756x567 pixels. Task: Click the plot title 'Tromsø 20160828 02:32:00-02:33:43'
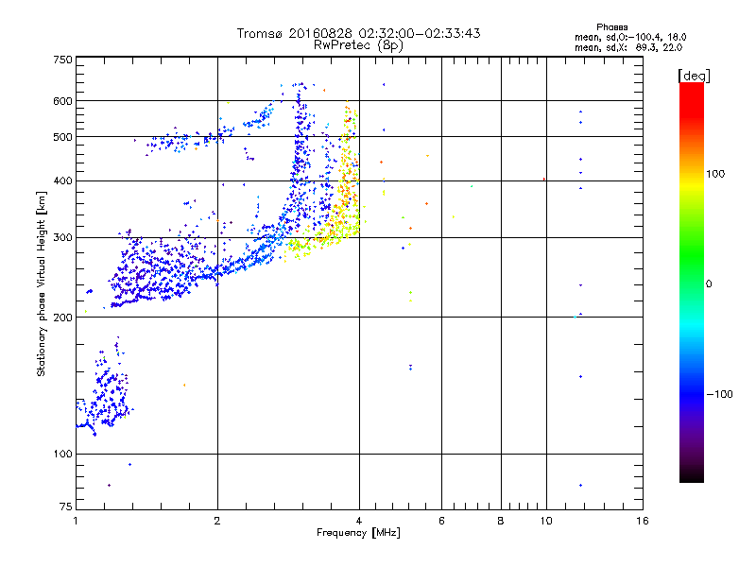click(x=358, y=33)
